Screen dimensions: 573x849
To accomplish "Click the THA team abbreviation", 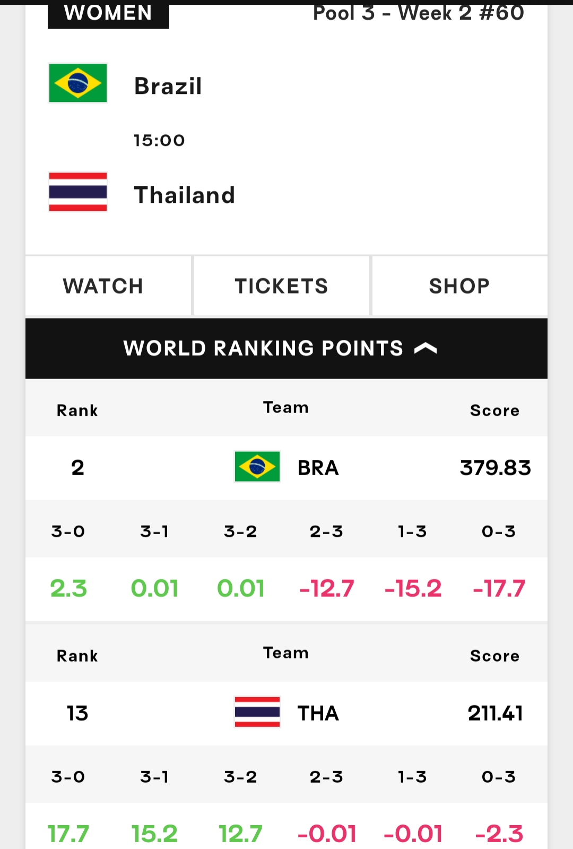I will (318, 713).
